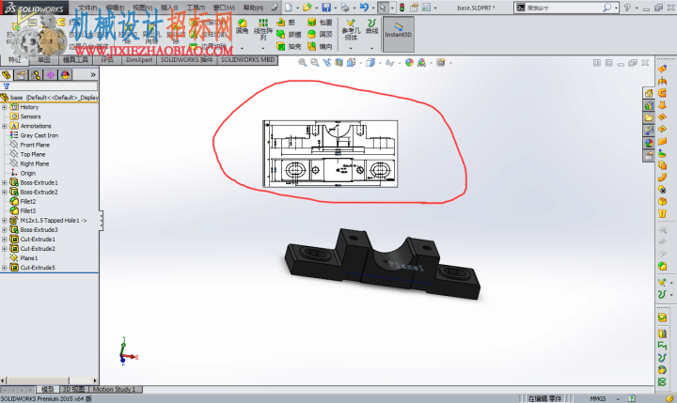Open the SolidWorks Resources home tab in the task pane
Viewport: 677px width, 403px height.
click(649, 93)
